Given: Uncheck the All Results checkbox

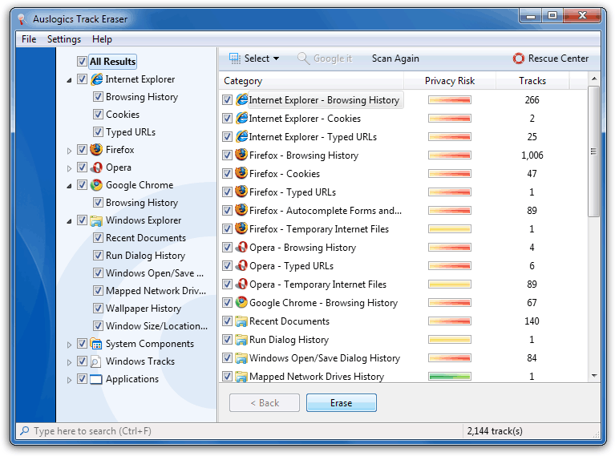Looking at the screenshot, I should coord(82,61).
